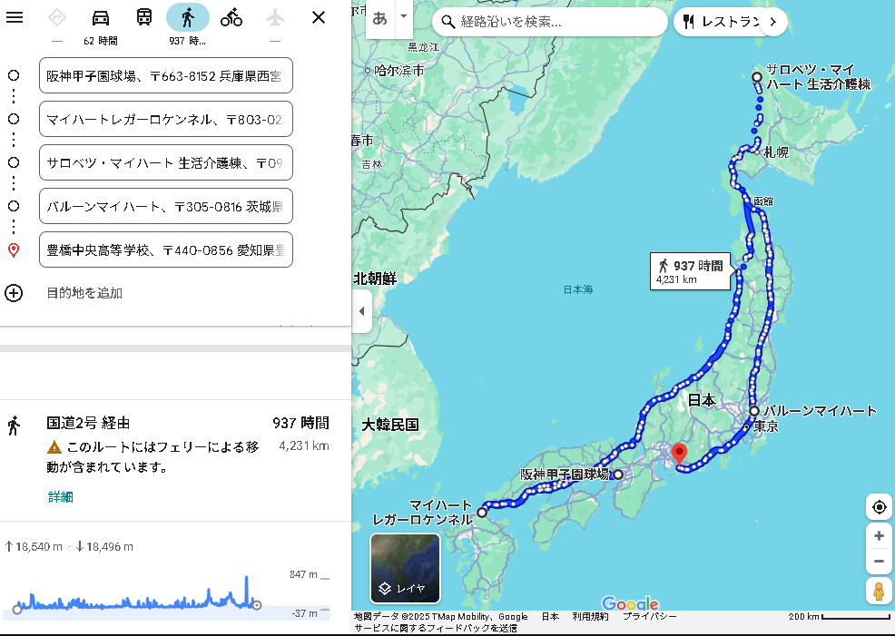Click the magnifier search icon
895x636 pixels.
(x=448, y=22)
